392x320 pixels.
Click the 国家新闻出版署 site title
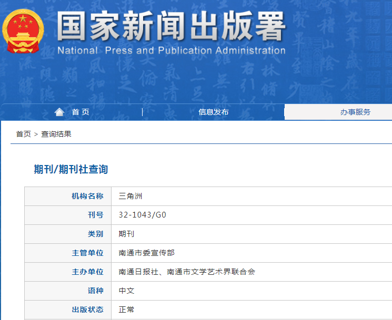[171, 26]
